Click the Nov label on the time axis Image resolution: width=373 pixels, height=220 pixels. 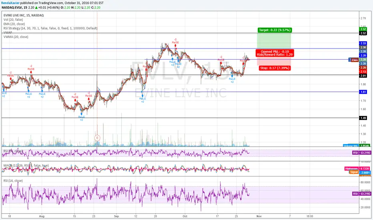click(x=259, y=216)
